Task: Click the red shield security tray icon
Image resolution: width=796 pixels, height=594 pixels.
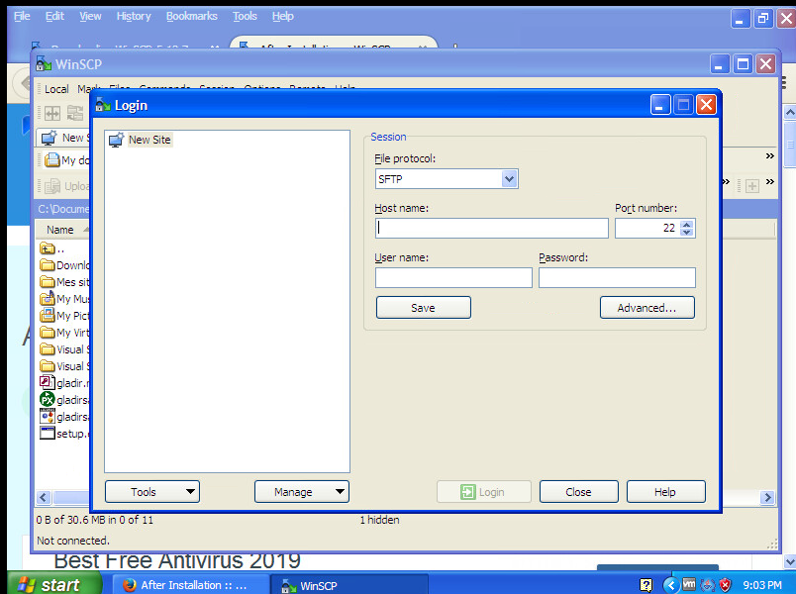Action: [726, 585]
